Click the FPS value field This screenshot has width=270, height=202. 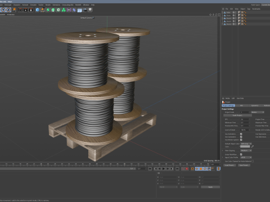click(x=244, y=119)
